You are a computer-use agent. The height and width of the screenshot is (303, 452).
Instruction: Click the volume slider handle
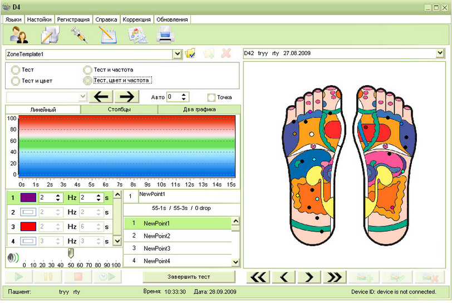point(70,253)
